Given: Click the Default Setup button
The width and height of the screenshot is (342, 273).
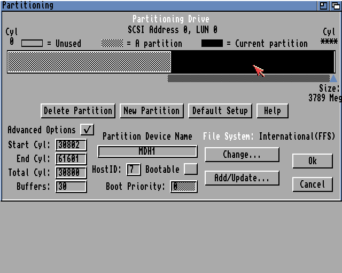Looking at the screenshot, I should coord(220,111).
